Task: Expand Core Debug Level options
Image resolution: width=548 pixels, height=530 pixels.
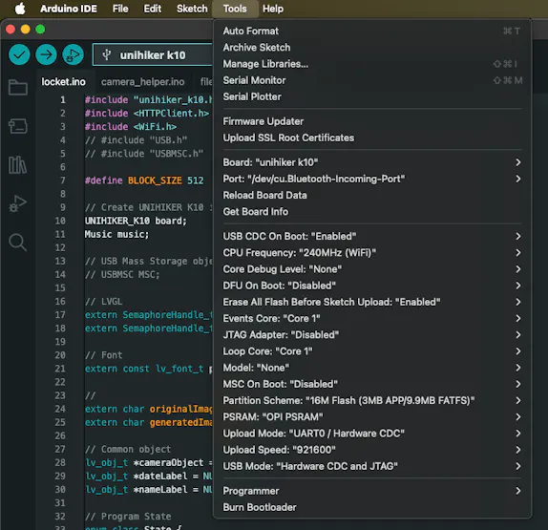Action: [372, 269]
